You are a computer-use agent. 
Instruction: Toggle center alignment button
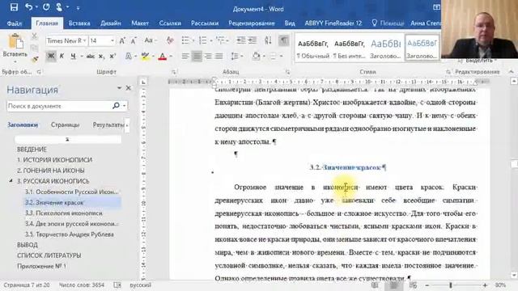(197, 57)
